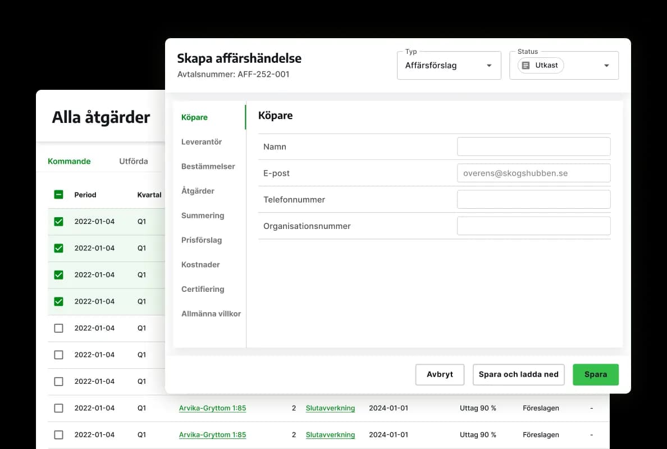Toggle the select-all checkbox in table header

(x=58, y=195)
